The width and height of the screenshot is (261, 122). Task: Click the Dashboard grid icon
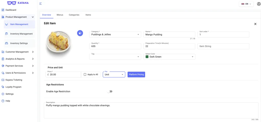pos(3,10)
